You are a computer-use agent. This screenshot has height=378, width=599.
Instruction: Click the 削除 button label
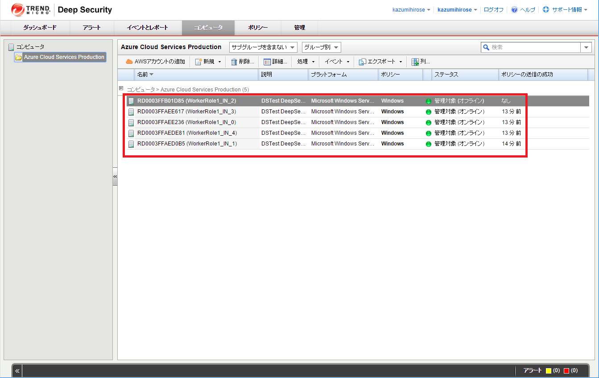[247, 62]
